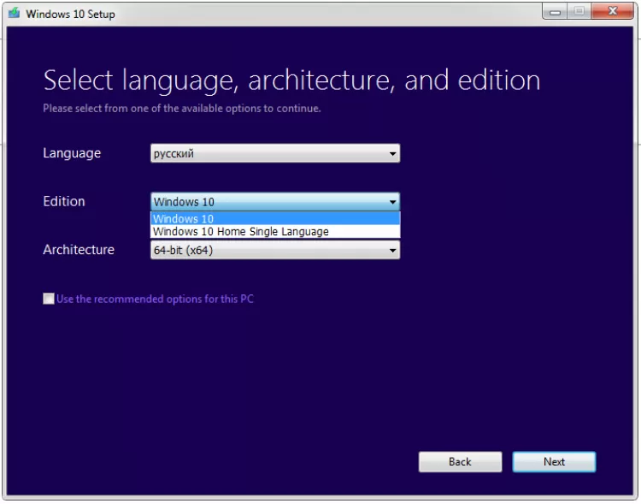Choose the highlighted Windows 10 edition option
The width and height of the screenshot is (641, 504).
click(x=275, y=219)
